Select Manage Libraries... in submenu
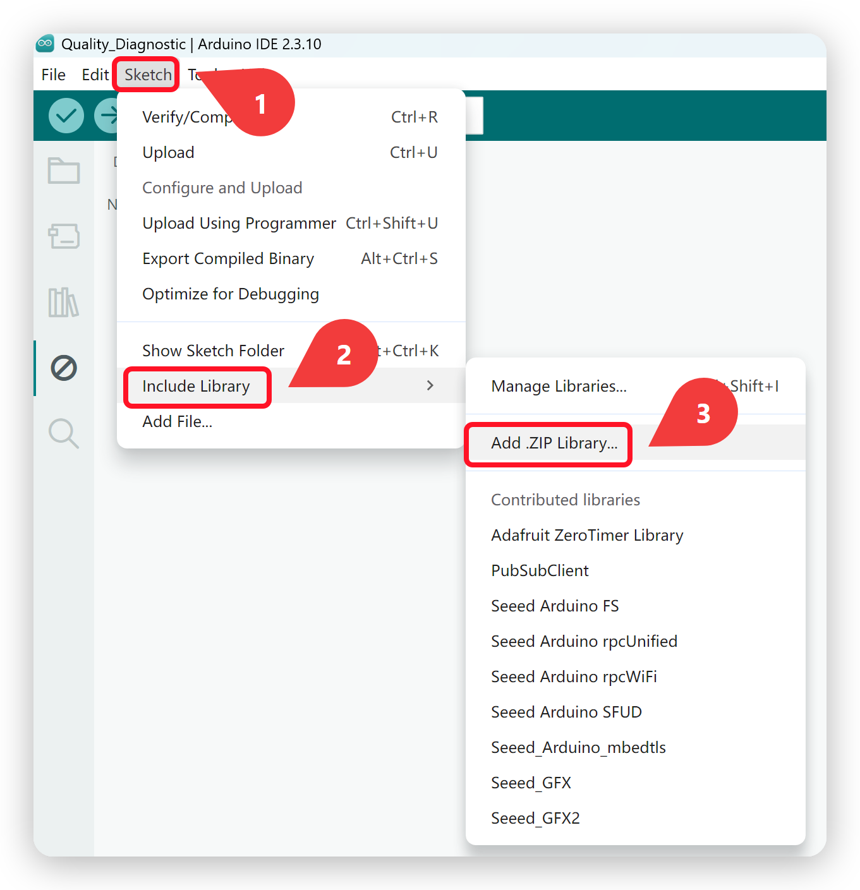The image size is (860, 890). [636, 386]
